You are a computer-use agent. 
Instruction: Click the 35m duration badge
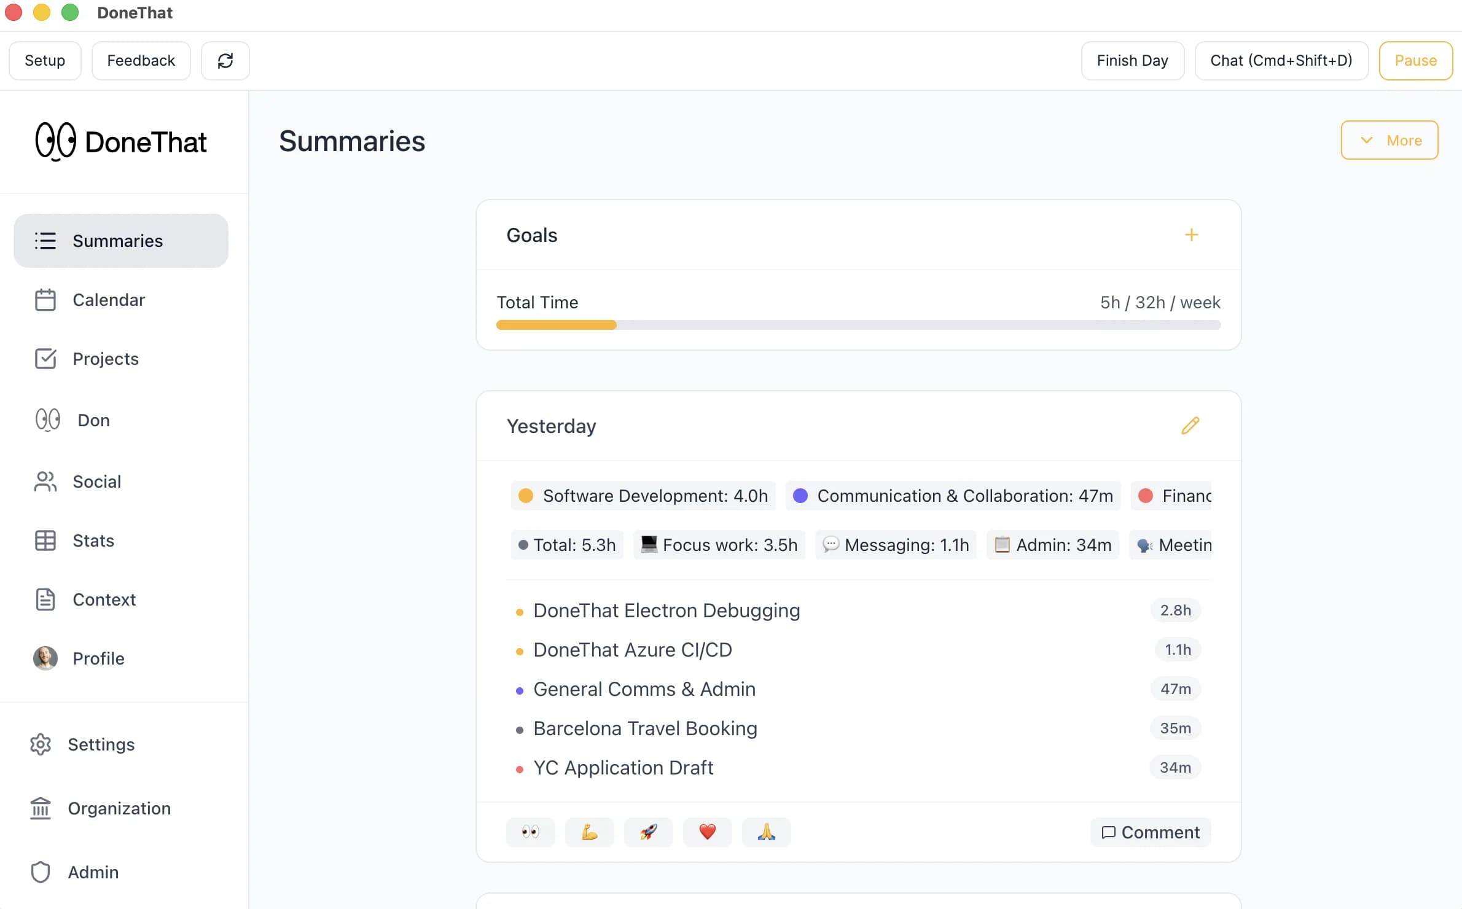pos(1175,728)
